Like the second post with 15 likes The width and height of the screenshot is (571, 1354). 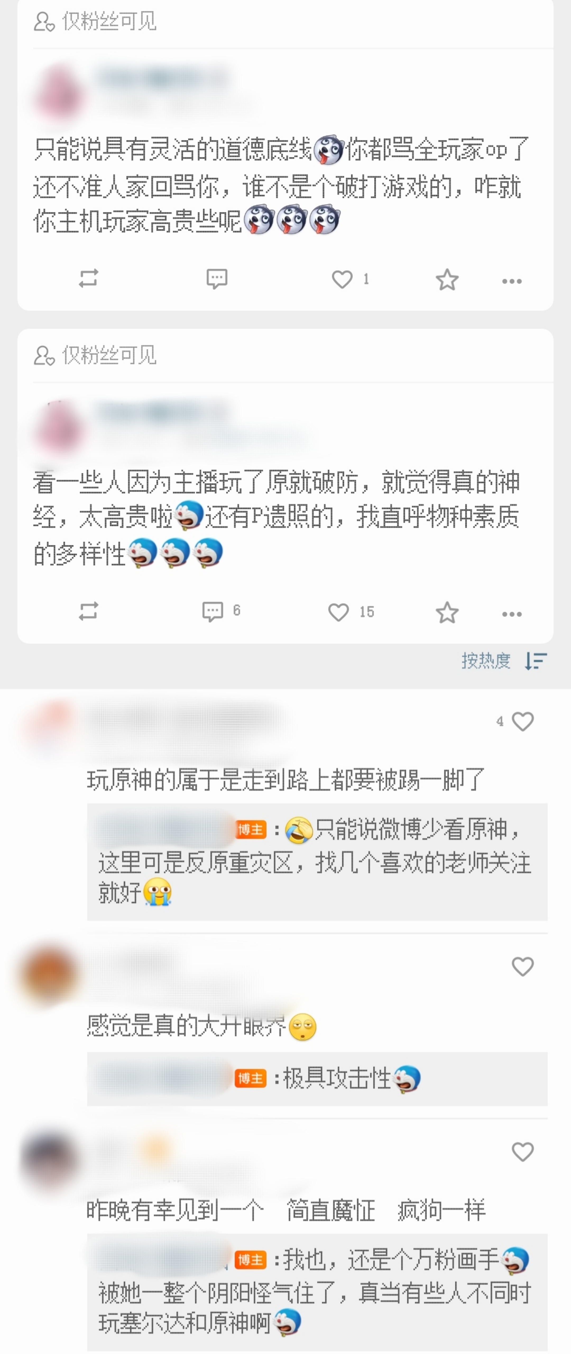pyautogui.click(x=351, y=612)
